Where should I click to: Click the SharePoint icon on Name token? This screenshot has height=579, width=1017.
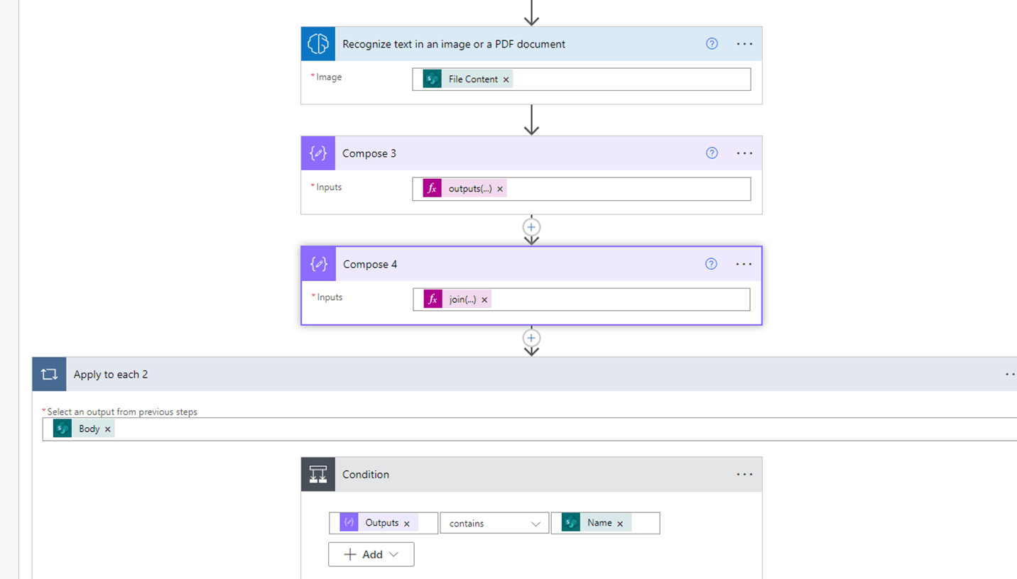571,523
